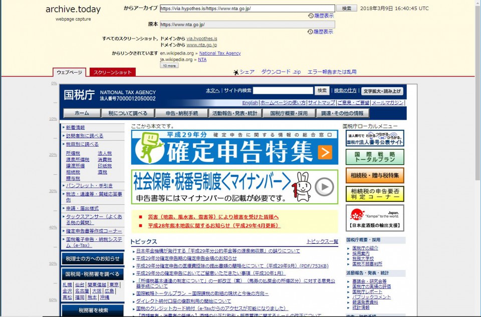This screenshot has height=317, width=481.
Task: Select 大阪 regional tax bureau link
Action: tap(97, 291)
